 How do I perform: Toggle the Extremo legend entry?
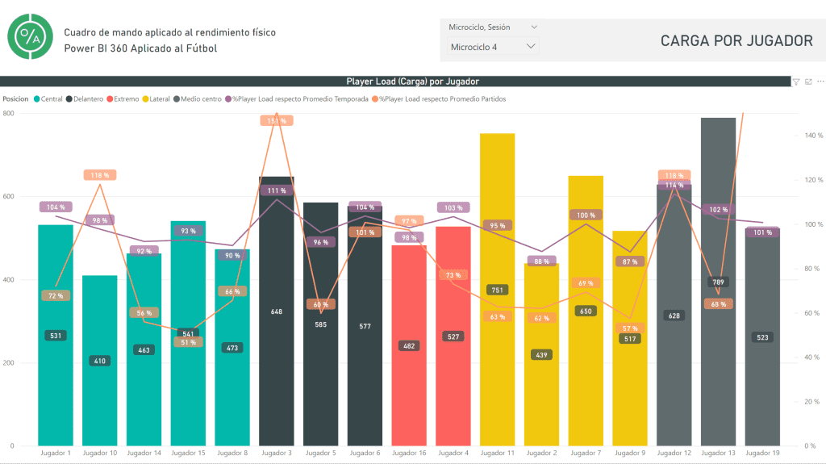[125, 98]
